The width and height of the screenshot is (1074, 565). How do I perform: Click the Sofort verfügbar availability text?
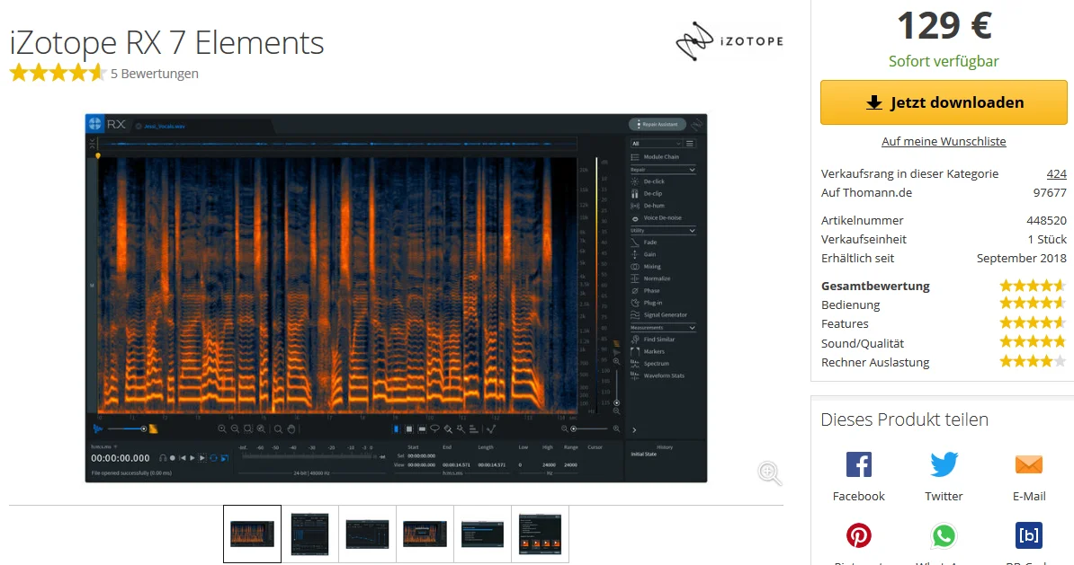point(944,62)
